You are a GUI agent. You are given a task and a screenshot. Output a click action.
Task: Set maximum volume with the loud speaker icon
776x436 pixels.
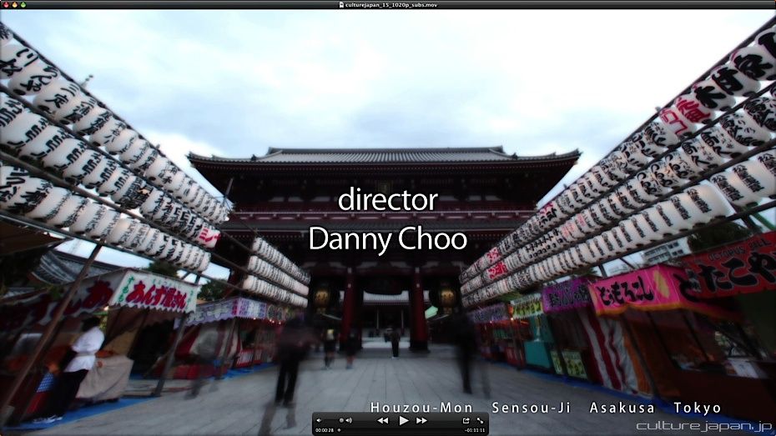click(350, 421)
